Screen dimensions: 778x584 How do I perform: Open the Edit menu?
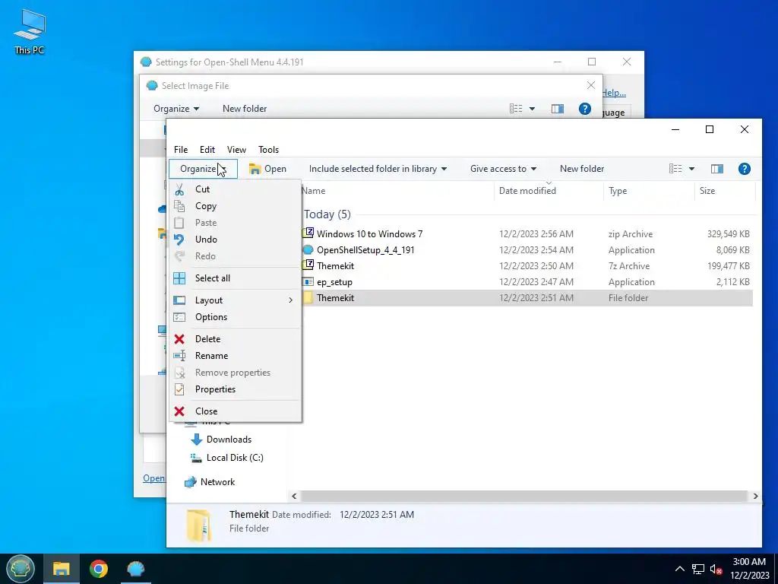207,150
